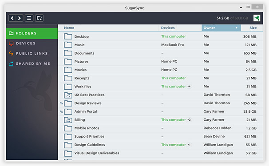Click the forward navigation arrow
This screenshot has height=166, width=269.
(20, 18)
